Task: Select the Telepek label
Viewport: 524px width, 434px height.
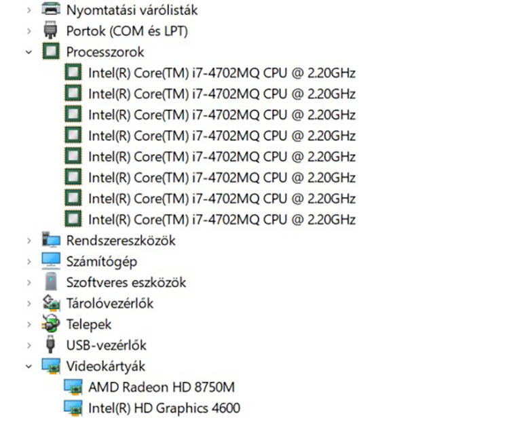Action: [88, 325]
